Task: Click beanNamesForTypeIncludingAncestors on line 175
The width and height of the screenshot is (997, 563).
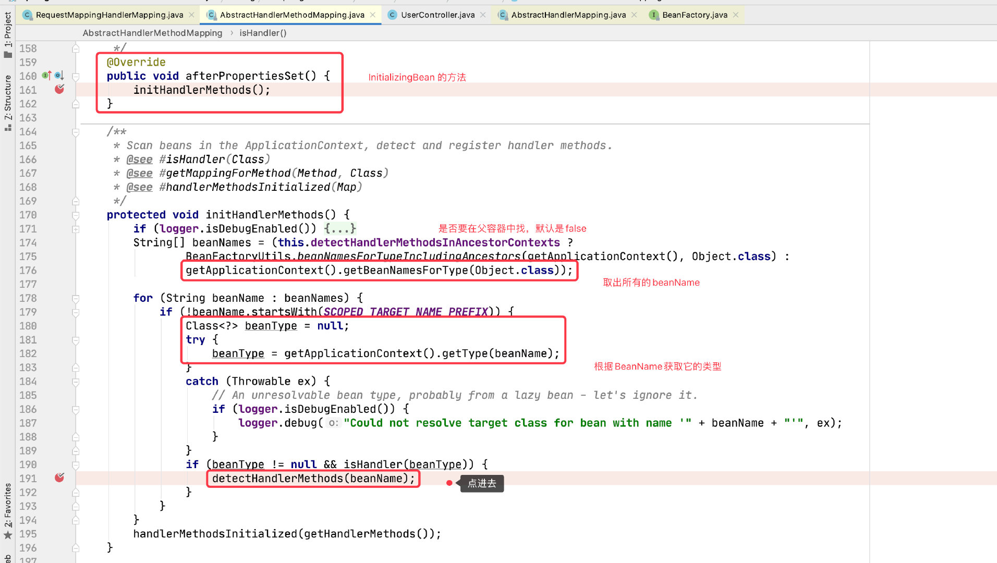Action: point(409,256)
